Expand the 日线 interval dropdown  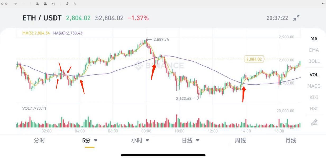coord(198,141)
